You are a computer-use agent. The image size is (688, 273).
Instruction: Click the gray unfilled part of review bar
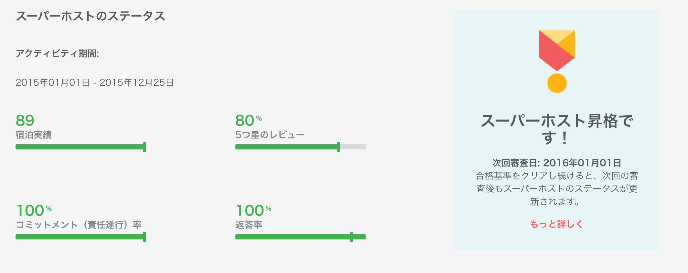click(x=353, y=147)
